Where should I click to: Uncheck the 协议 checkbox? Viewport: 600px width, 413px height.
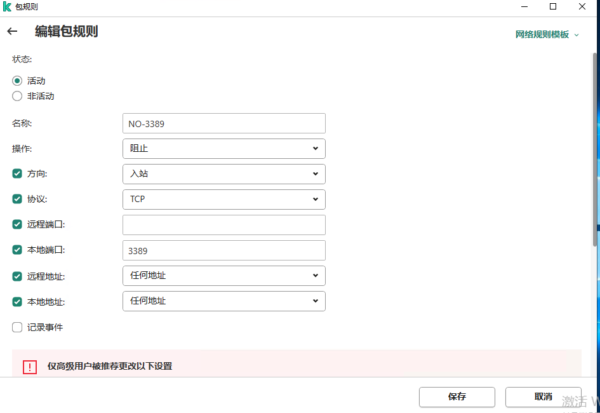[x=17, y=199]
